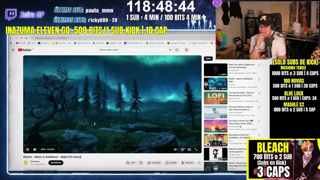Open options for Lofi Hip Hop Radio
The height and width of the screenshot is (180, 320).
click(259, 93)
